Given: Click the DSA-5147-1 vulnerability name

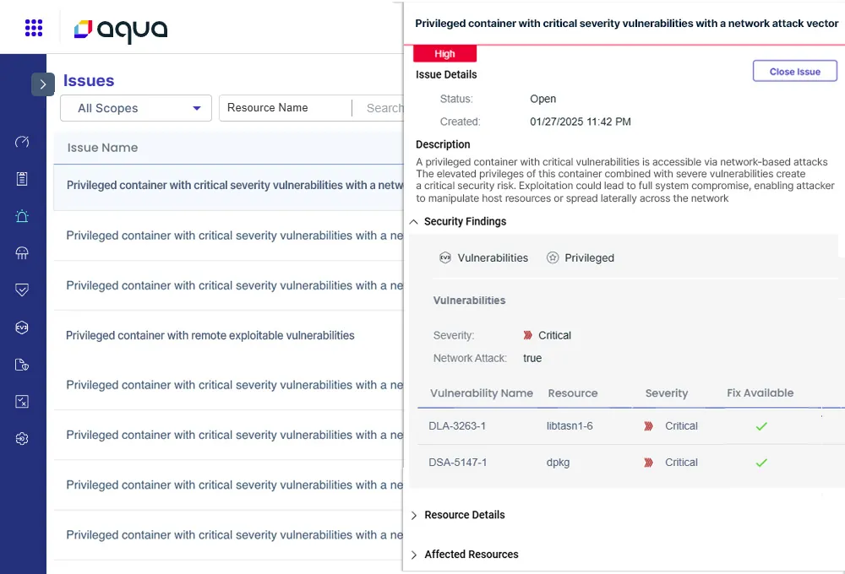Looking at the screenshot, I should click(x=457, y=463).
